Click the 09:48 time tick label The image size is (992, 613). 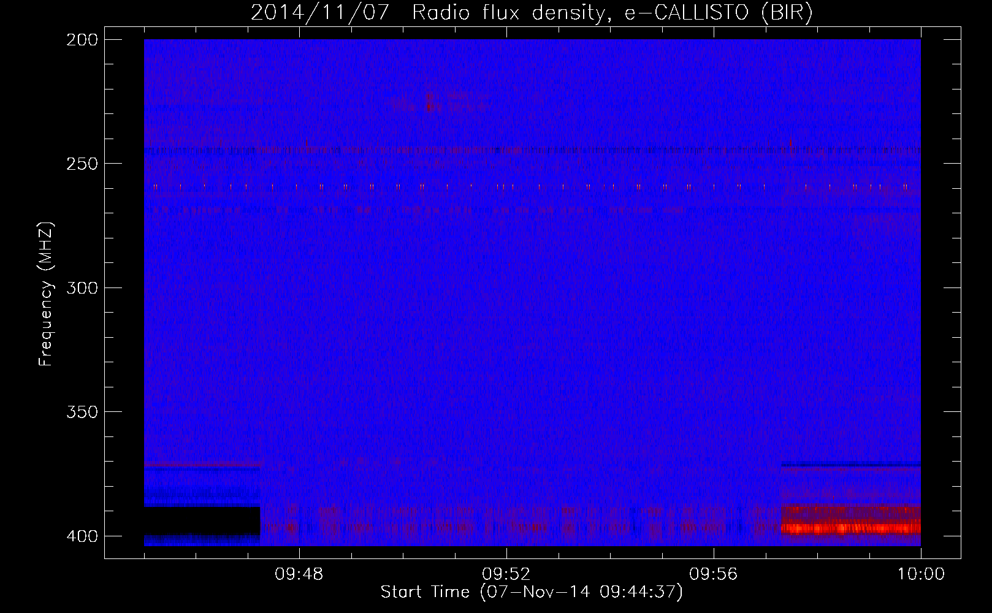click(299, 574)
